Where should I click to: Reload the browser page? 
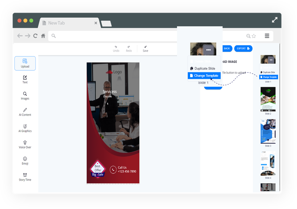35,36
